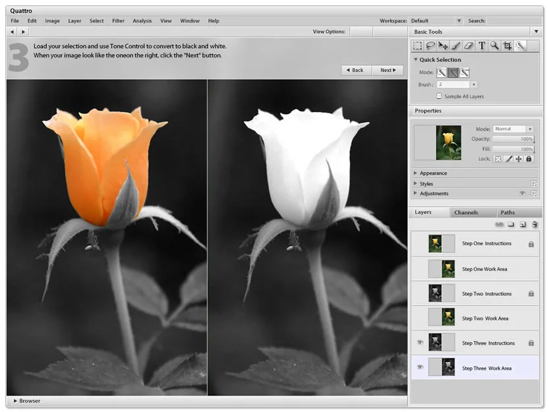Screen dimensions: 549x412
Task: Delete layer with trash icon
Action: tap(535, 225)
